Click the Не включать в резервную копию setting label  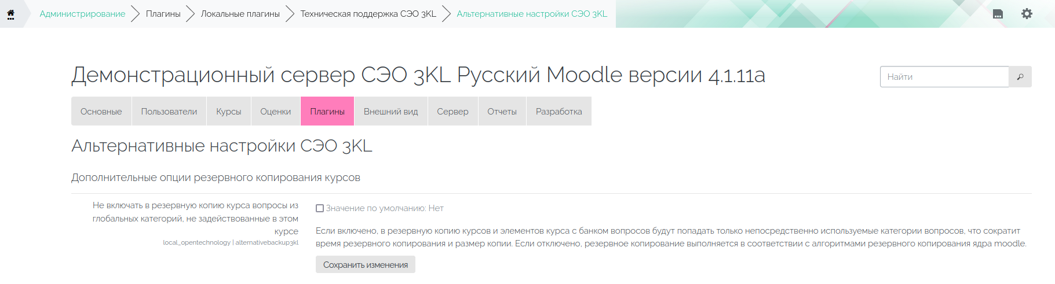pos(195,218)
